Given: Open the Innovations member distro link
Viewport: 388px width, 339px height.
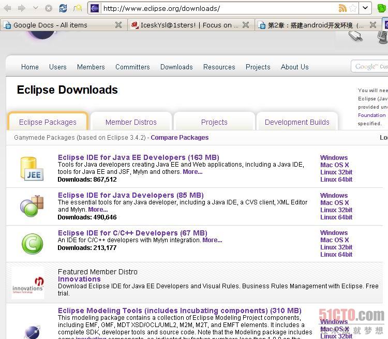Looking at the screenshot, I should point(79,279).
